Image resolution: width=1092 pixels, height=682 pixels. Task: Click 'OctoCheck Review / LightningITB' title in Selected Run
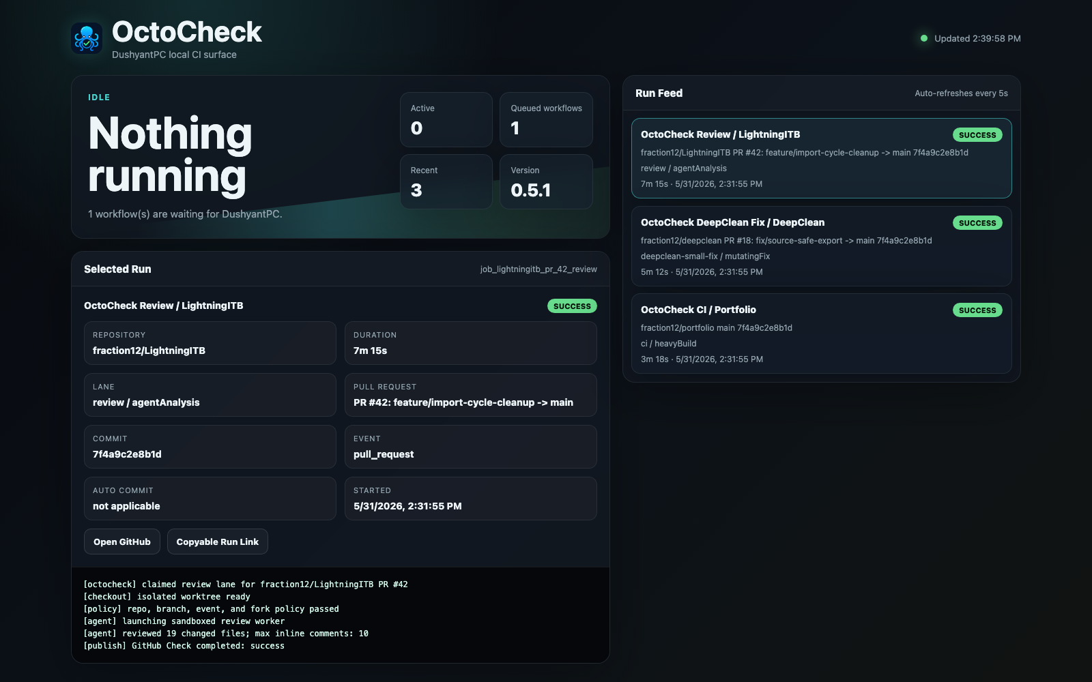pos(163,306)
